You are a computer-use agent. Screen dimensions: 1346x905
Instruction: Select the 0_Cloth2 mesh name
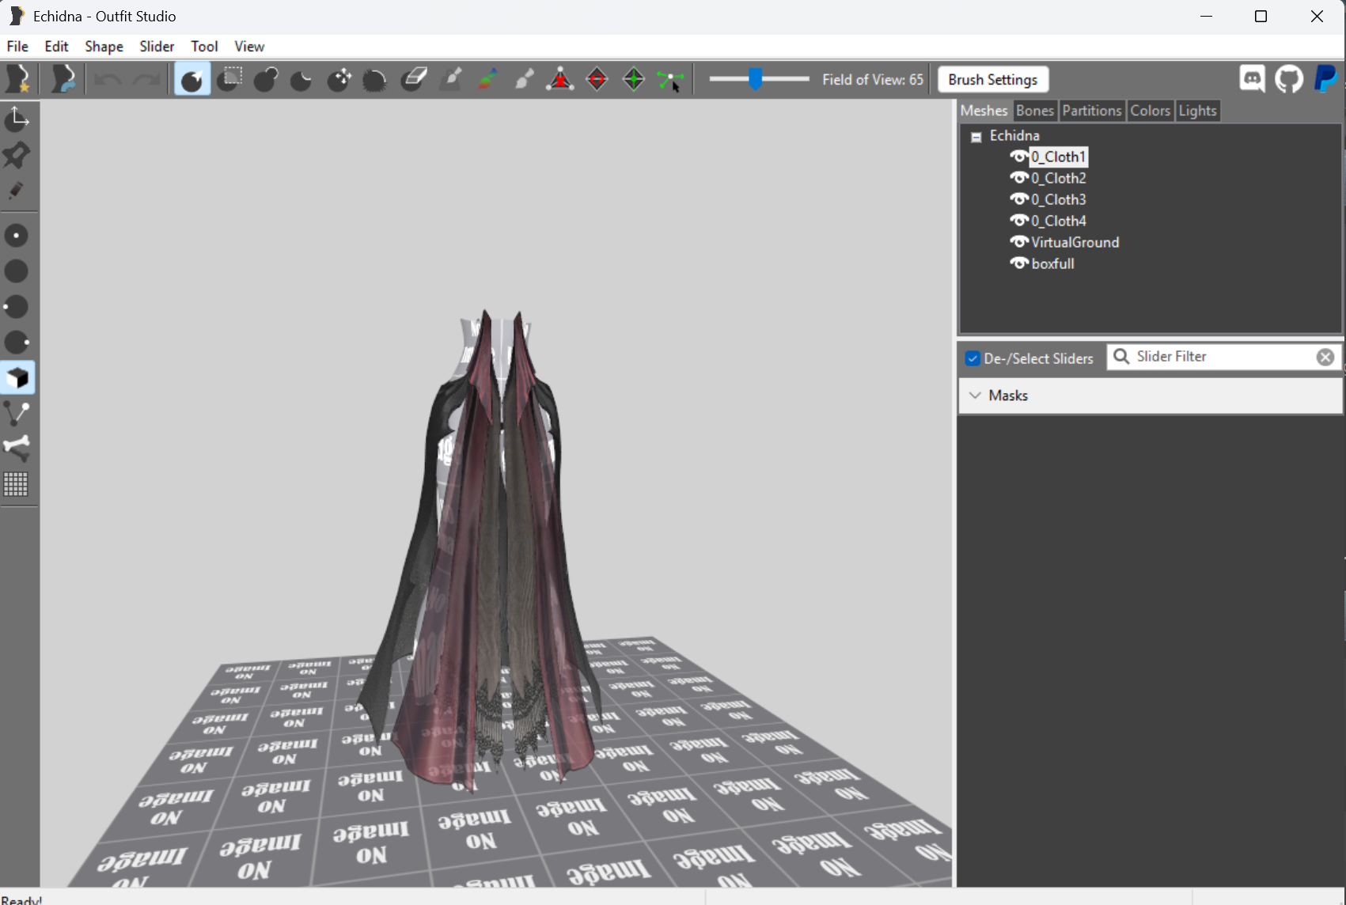click(1059, 178)
